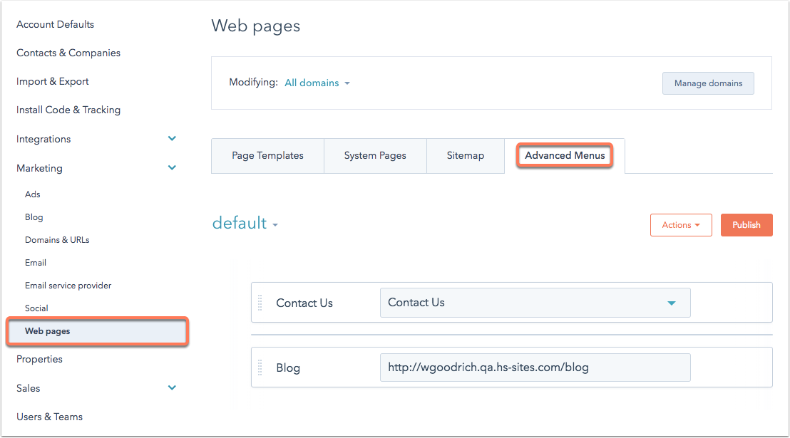
Task: Click the Web pages page heading
Action: (x=256, y=26)
